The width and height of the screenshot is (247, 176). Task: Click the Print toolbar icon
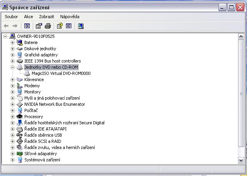pos(47,26)
